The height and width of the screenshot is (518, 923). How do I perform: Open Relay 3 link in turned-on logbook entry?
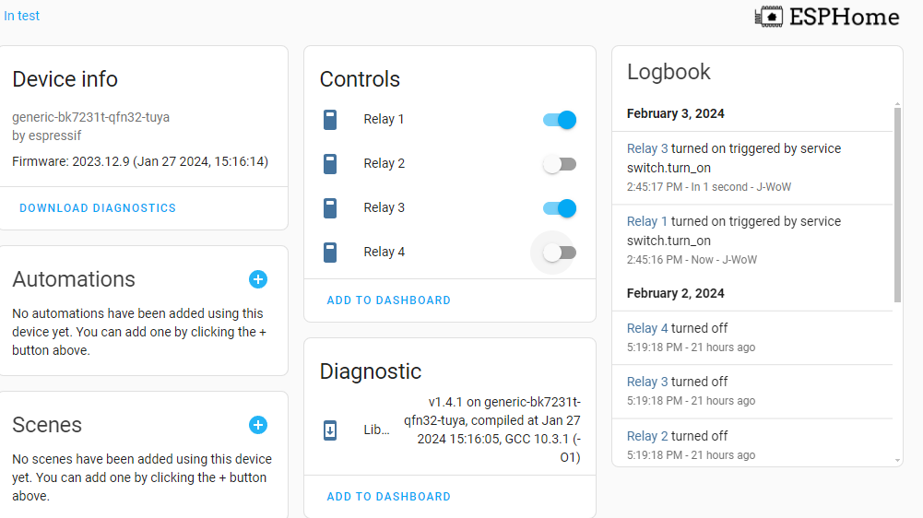pos(647,149)
